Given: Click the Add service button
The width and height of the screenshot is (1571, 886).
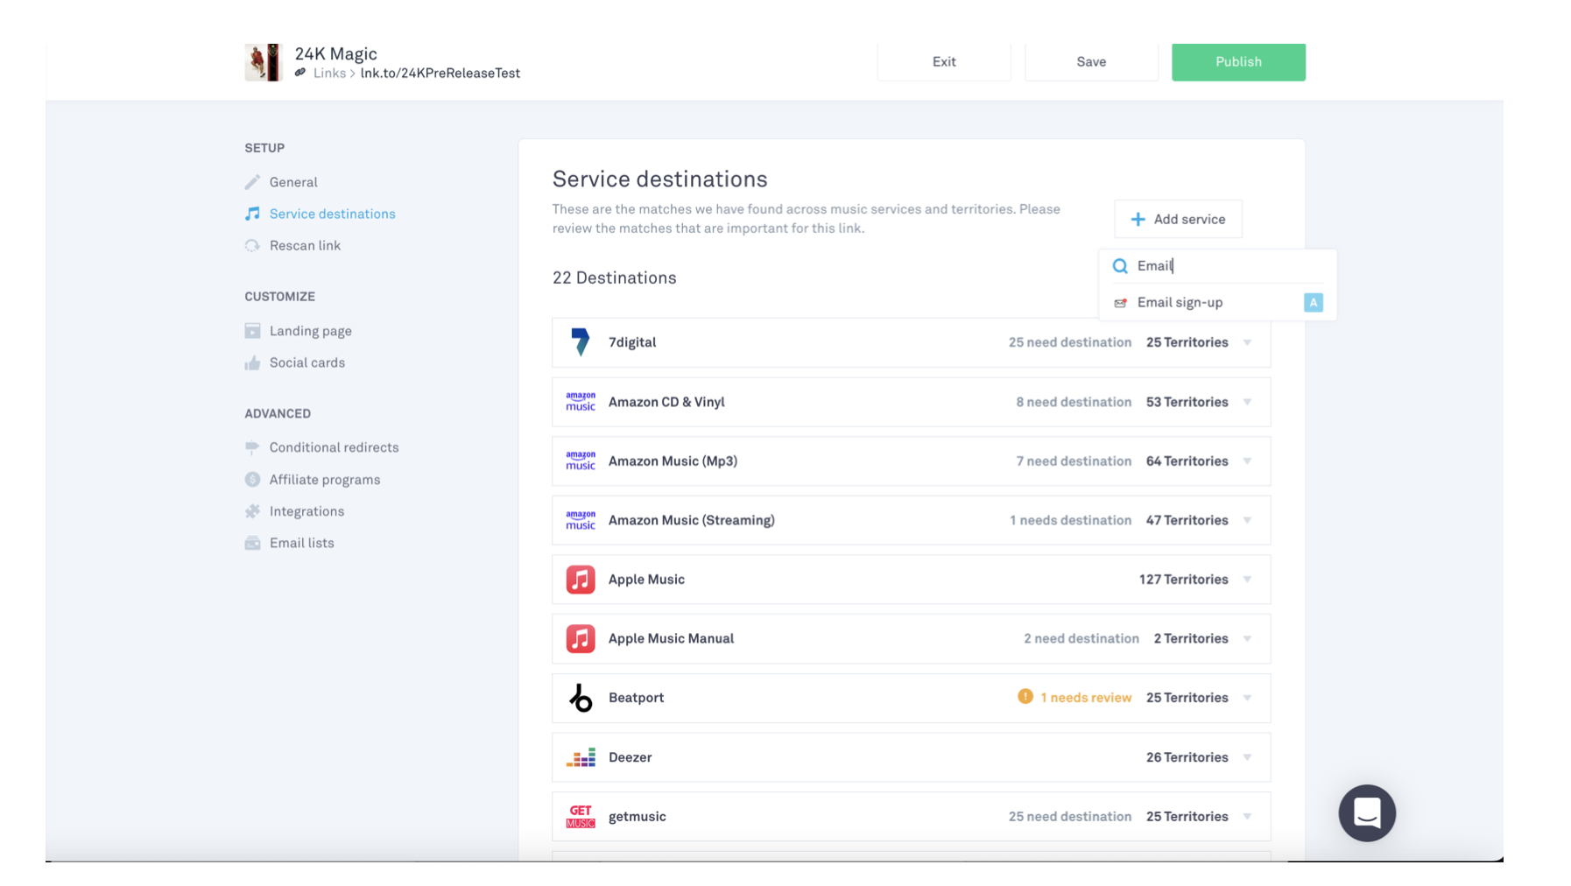Looking at the screenshot, I should (1177, 219).
